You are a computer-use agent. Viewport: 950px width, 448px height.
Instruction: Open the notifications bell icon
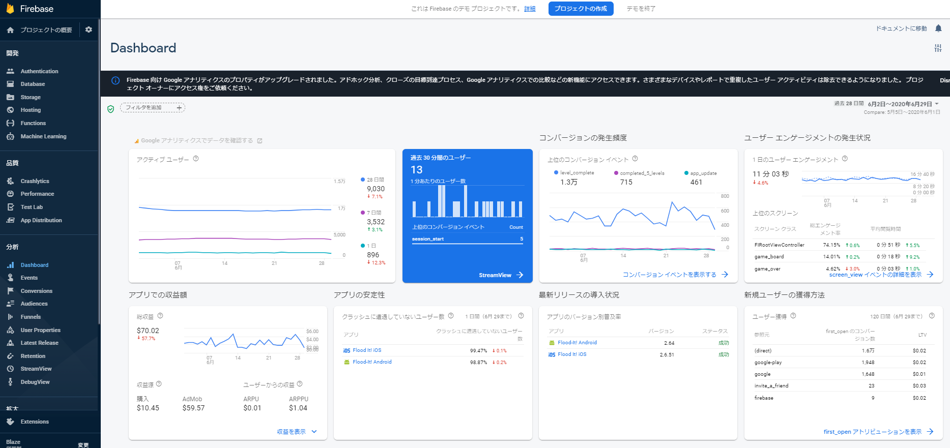(x=938, y=28)
